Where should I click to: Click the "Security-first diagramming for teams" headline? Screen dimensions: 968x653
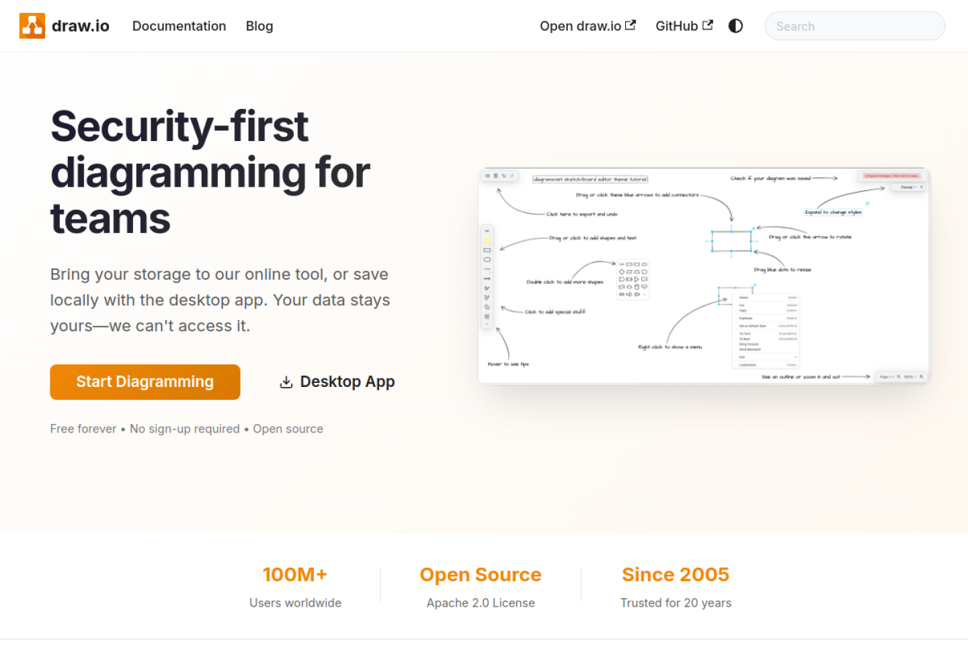(210, 173)
